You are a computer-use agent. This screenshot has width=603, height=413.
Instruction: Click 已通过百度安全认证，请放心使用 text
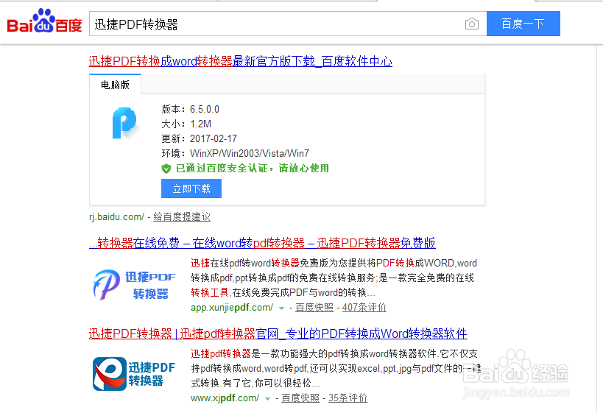click(253, 169)
